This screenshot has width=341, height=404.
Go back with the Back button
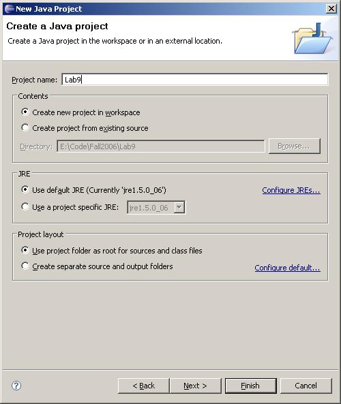point(144,386)
